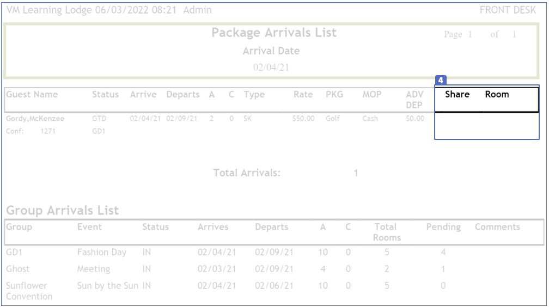Screen dimensions: 549x307
Task: Click the Total Rooms column header
Action: click(387, 232)
